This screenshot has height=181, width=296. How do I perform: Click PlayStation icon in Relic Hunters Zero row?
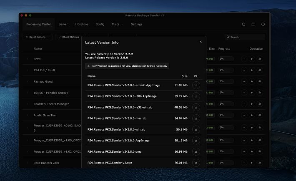pyautogui.click(x=260, y=163)
